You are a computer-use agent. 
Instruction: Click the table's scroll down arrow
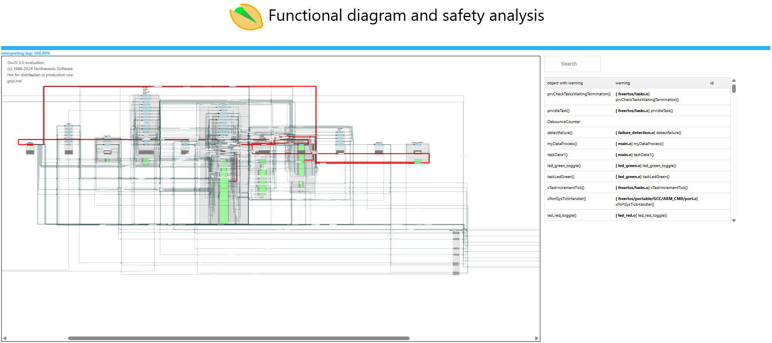(734, 220)
